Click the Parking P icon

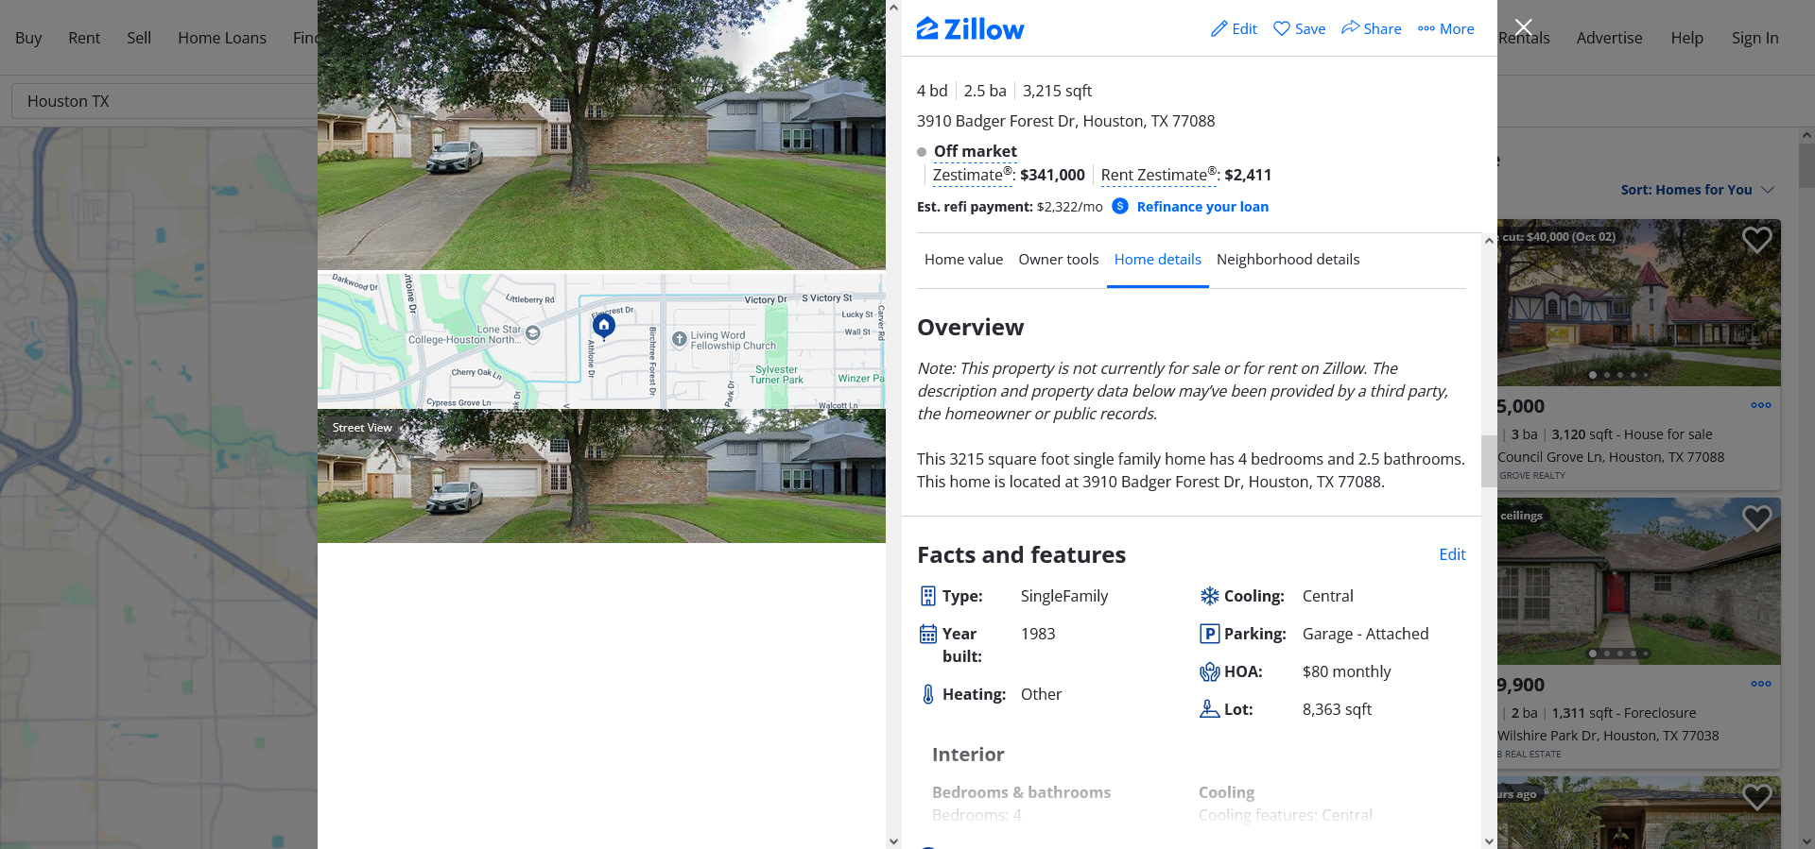(x=1210, y=634)
